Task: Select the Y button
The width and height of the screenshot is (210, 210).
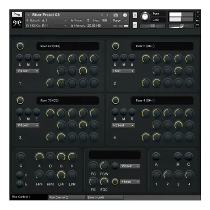Action: tap(19, 175)
